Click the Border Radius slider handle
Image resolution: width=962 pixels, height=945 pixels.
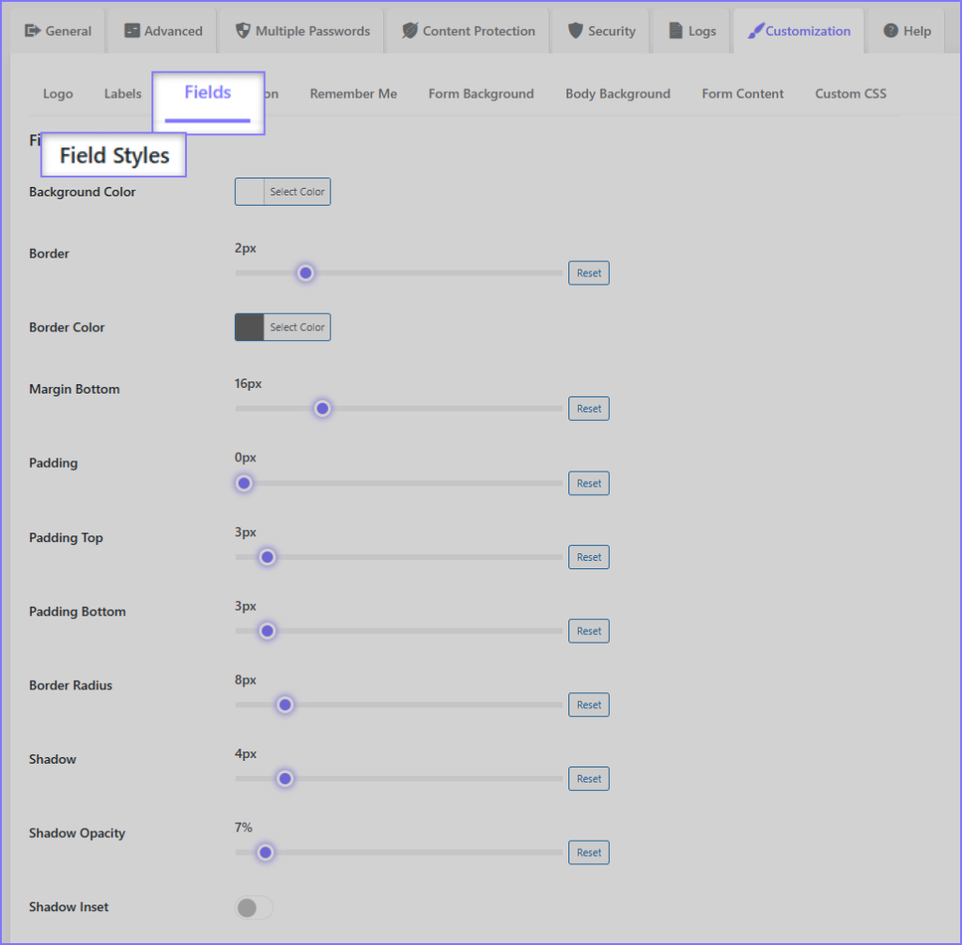(285, 705)
